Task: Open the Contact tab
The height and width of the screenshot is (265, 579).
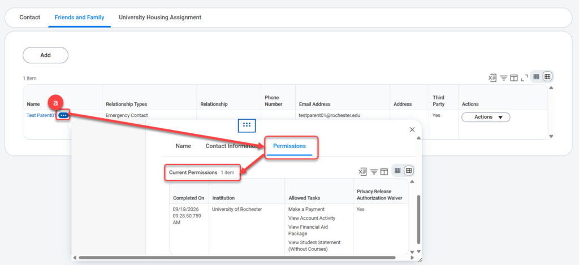Action: click(x=30, y=18)
